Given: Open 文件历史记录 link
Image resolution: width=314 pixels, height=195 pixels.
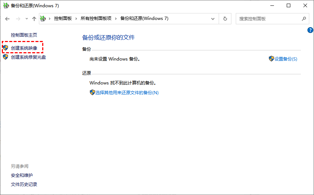Looking at the screenshot, I should click(24, 184).
